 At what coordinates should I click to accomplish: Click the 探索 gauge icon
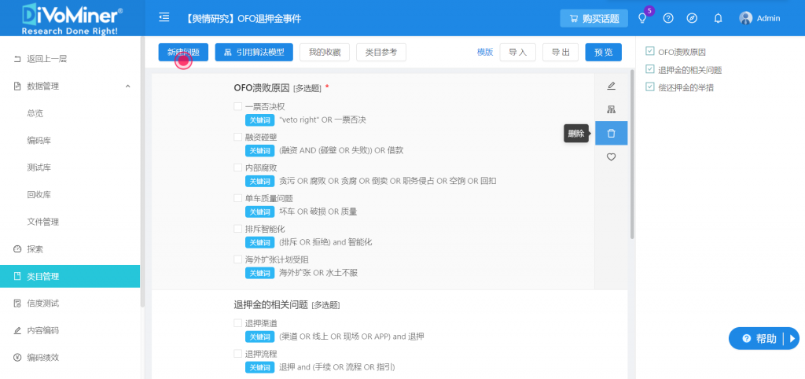point(17,249)
